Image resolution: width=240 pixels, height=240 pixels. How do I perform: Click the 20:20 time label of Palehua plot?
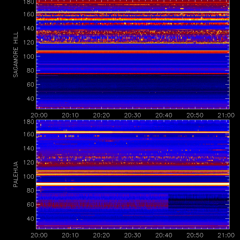pyautogui.click(x=101, y=235)
